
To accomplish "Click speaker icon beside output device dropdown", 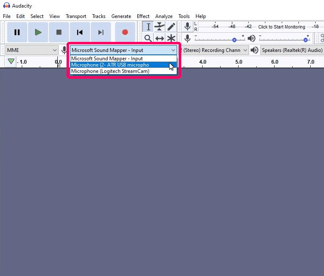I will (x=255, y=50).
